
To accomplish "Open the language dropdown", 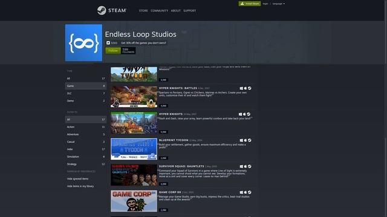I will point(278,4).
